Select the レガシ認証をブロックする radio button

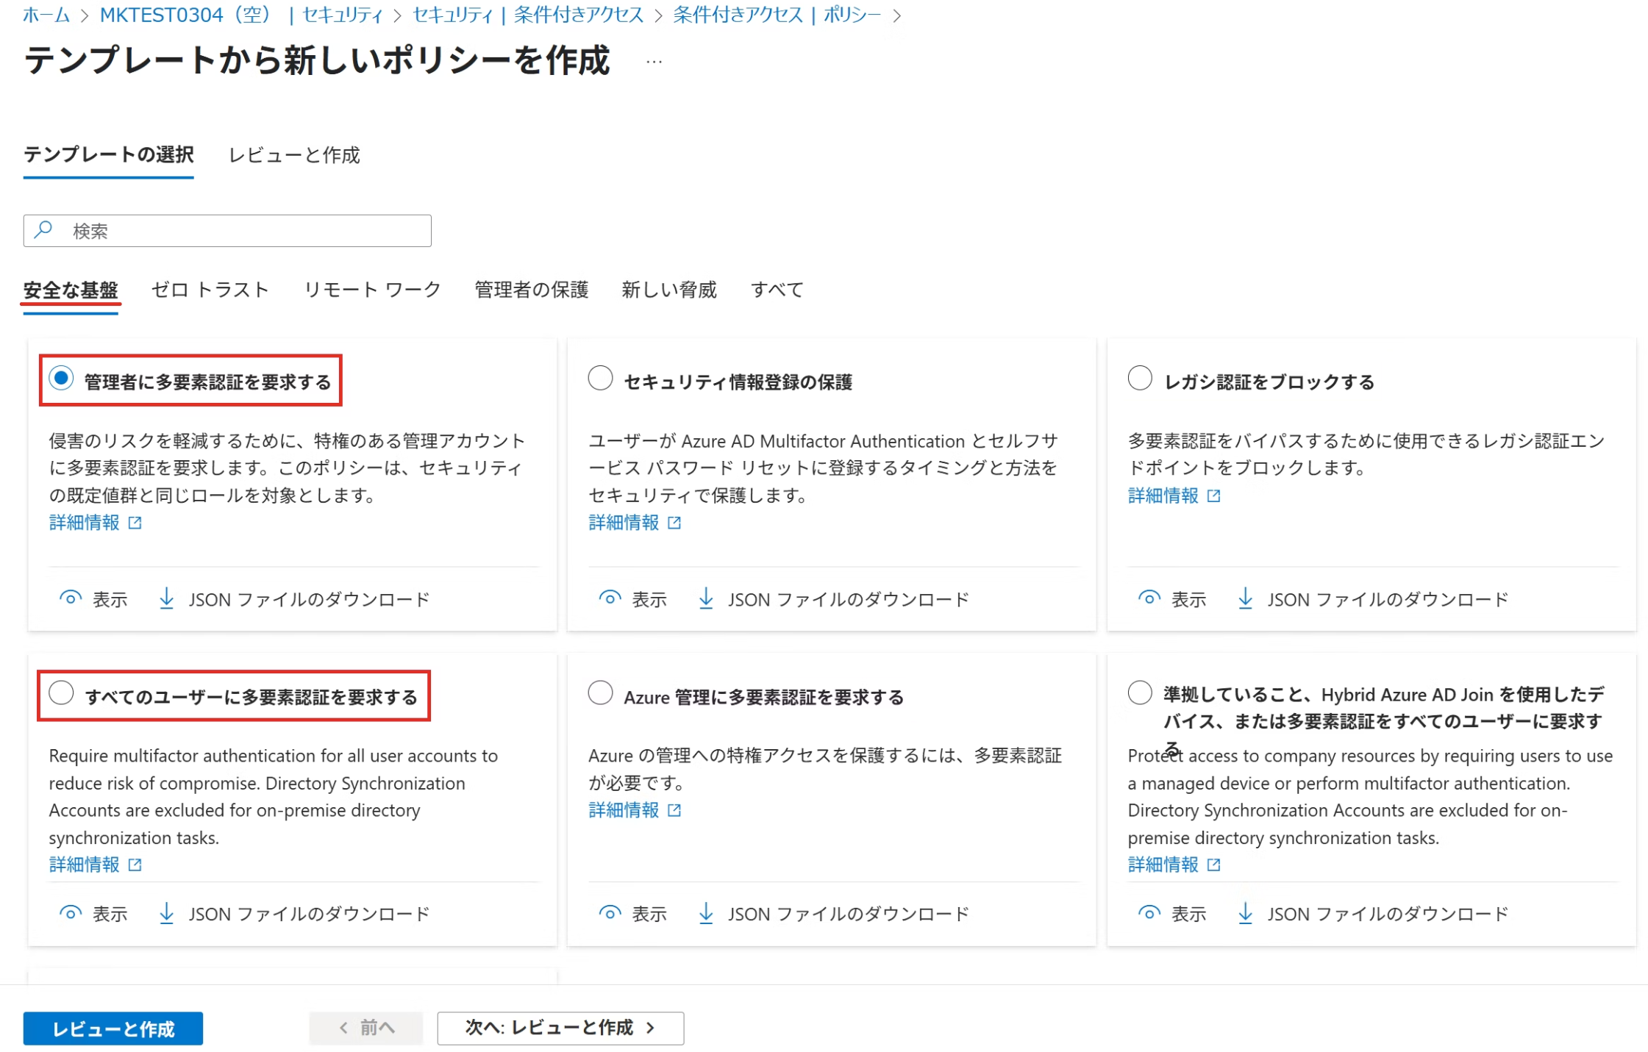click(x=1140, y=378)
